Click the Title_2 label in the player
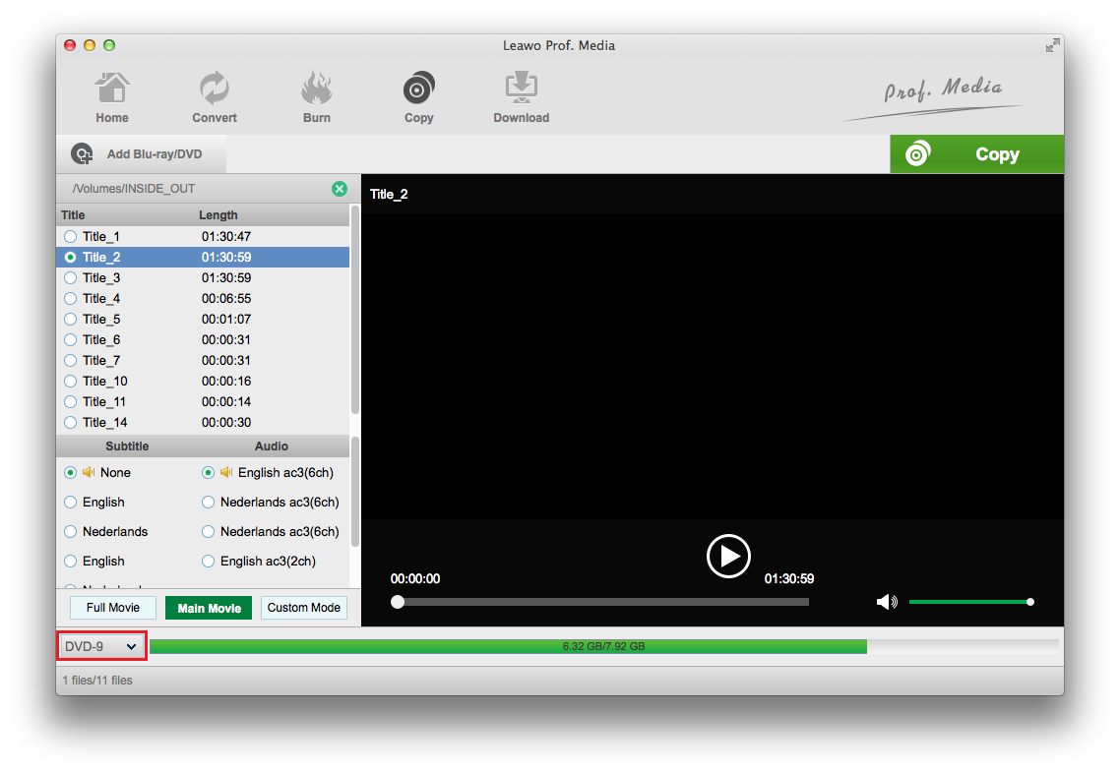Viewport: 1120px width, 773px height. pos(389,194)
